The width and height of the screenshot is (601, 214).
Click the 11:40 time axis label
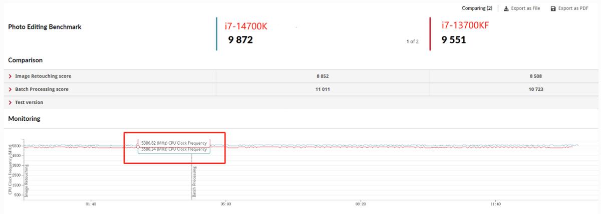click(495, 204)
